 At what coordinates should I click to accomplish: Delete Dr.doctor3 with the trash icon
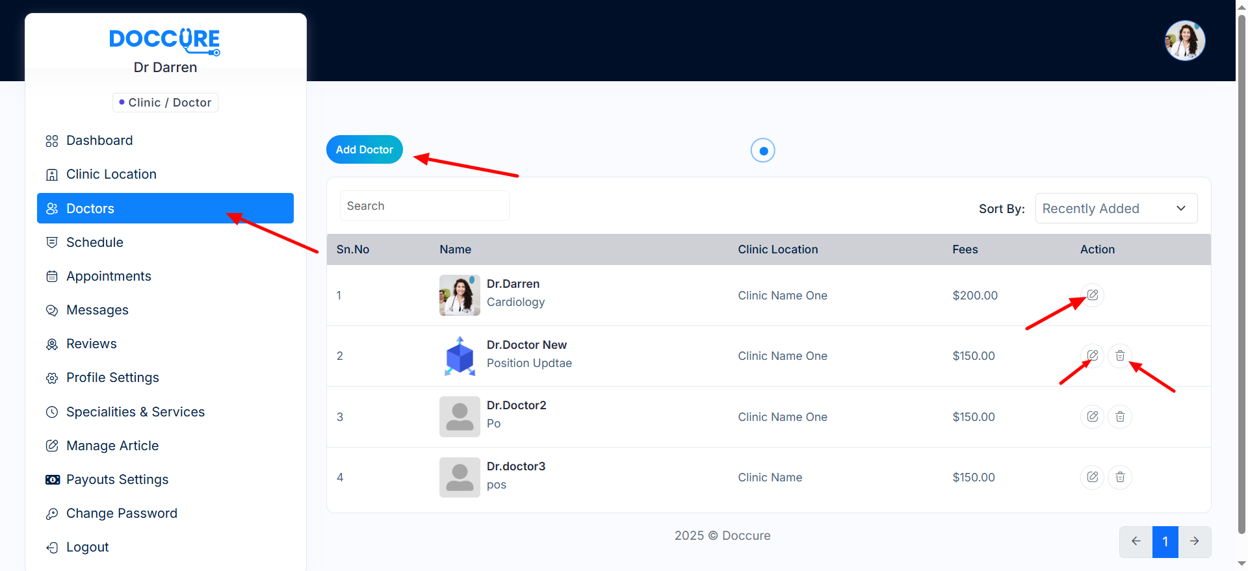pos(1120,477)
